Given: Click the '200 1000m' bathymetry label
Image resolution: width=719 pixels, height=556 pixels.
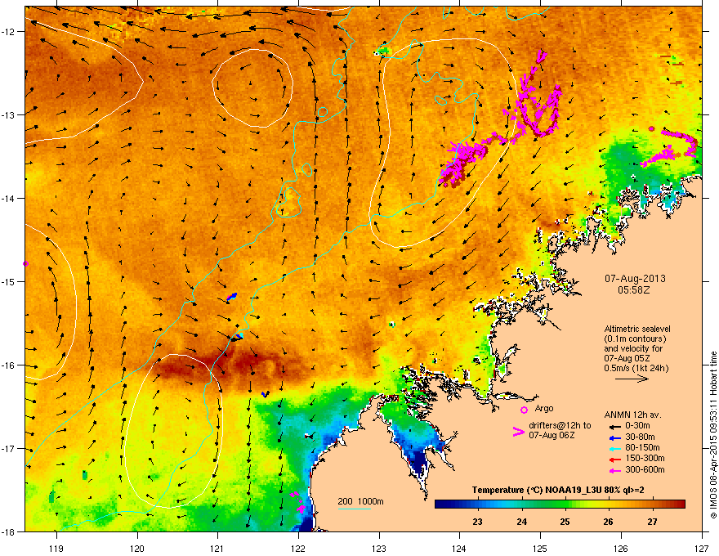Looking at the screenshot, I should click(x=360, y=501).
